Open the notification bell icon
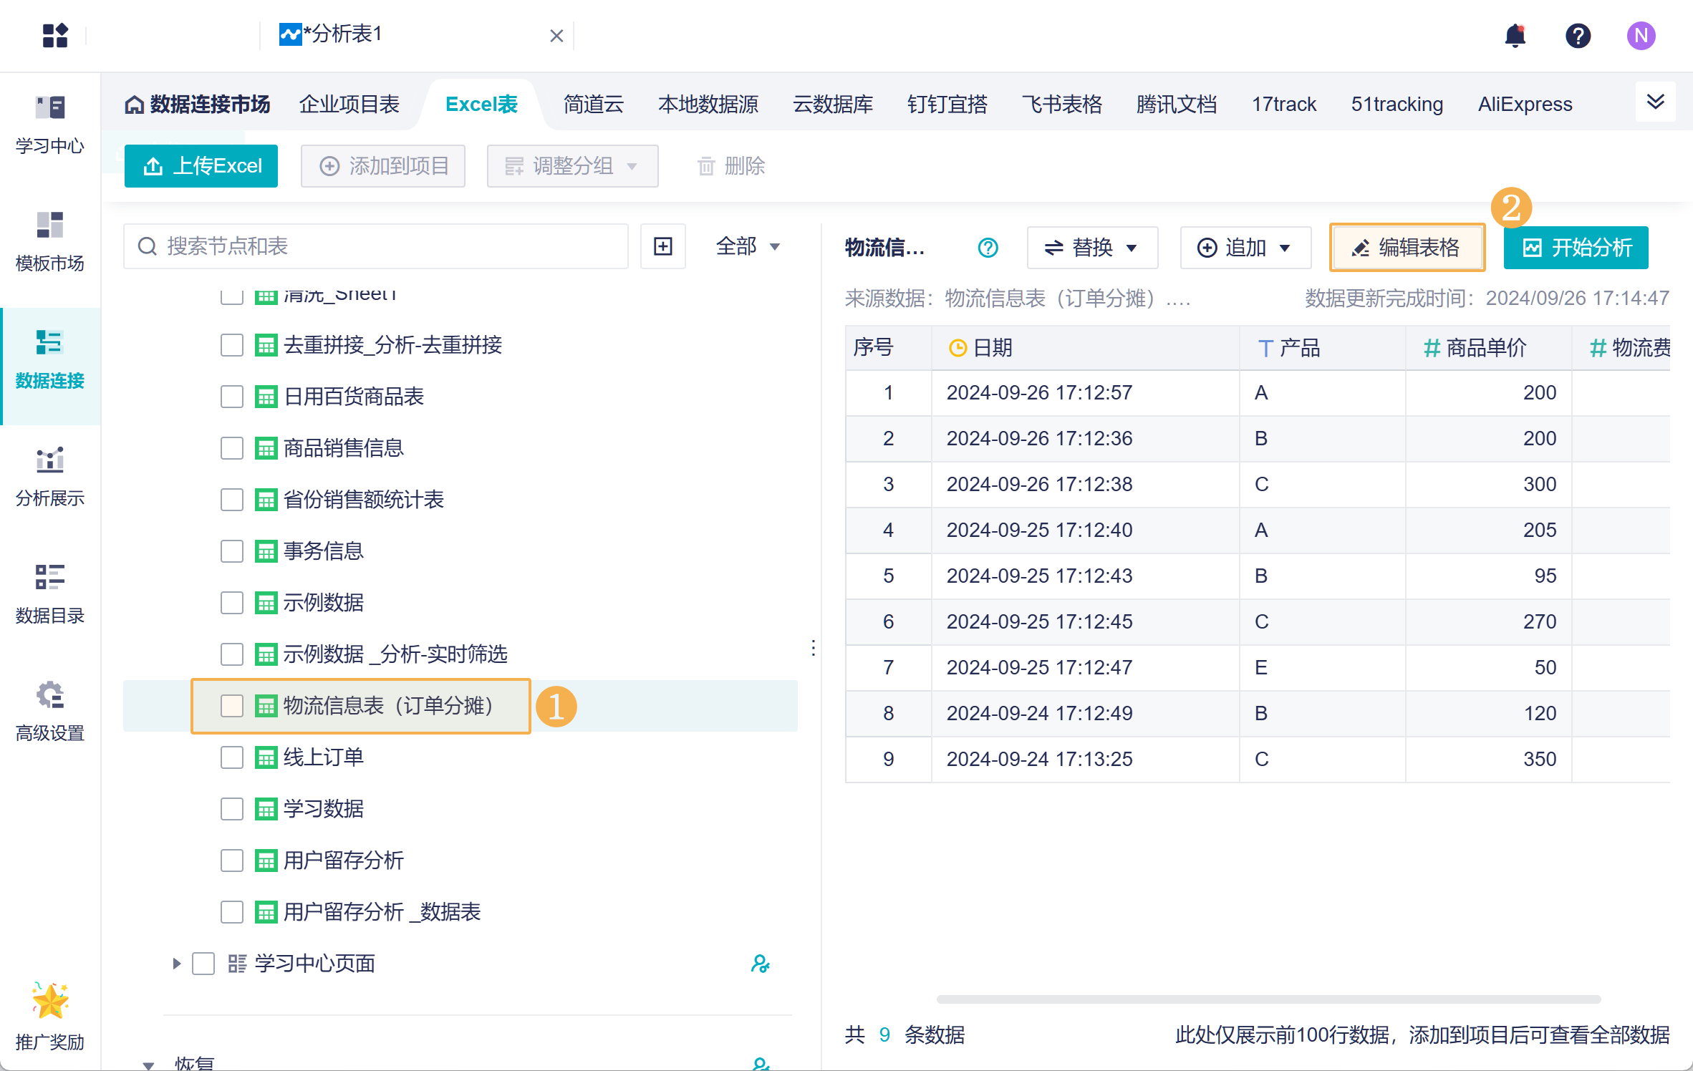 (1515, 35)
